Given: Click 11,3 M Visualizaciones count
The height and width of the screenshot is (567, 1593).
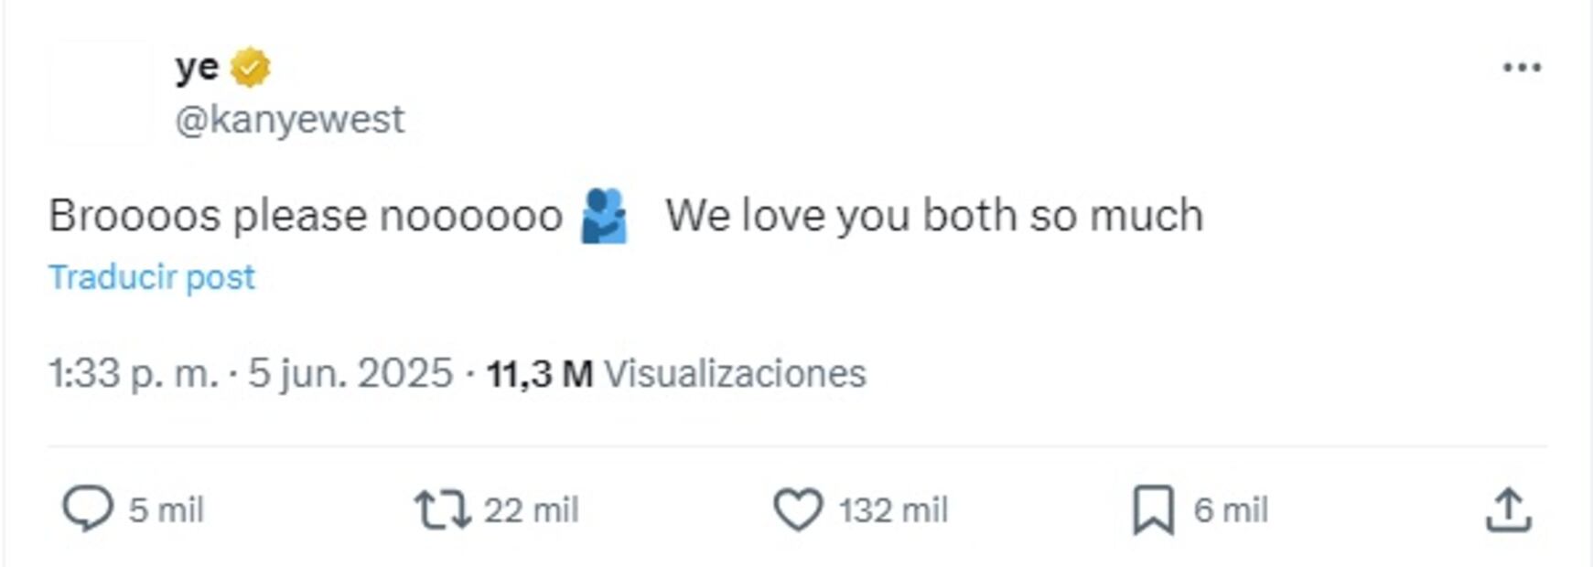Looking at the screenshot, I should 676,373.
